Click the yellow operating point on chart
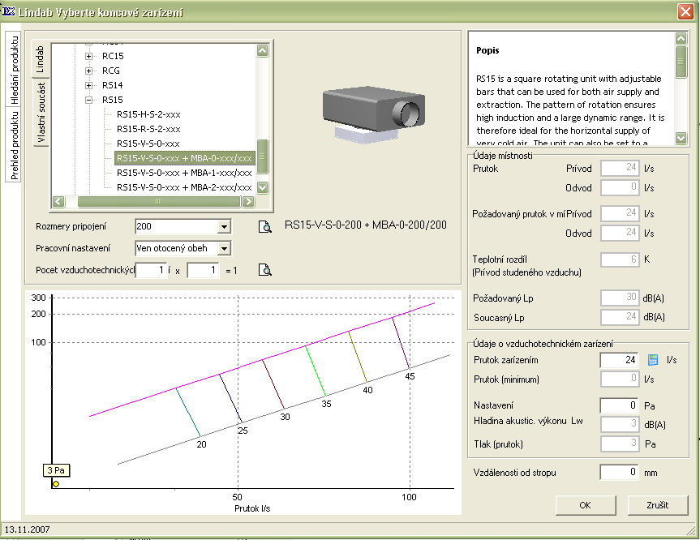 pyautogui.click(x=56, y=484)
